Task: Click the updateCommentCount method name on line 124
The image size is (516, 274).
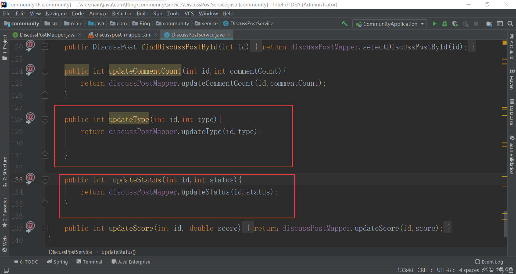Action: pyautogui.click(x=145, y=71)
